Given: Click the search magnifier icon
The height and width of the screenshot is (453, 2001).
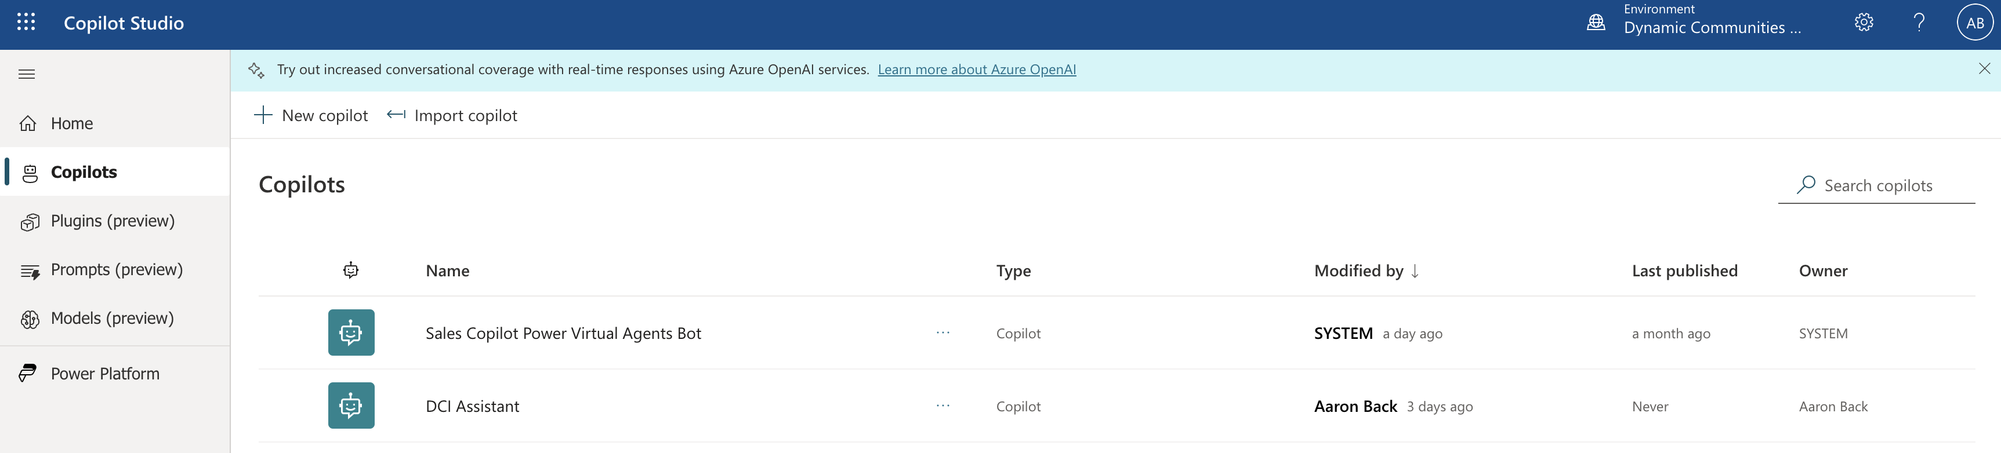Looking at the screenshot, I should coord(1805,185).
